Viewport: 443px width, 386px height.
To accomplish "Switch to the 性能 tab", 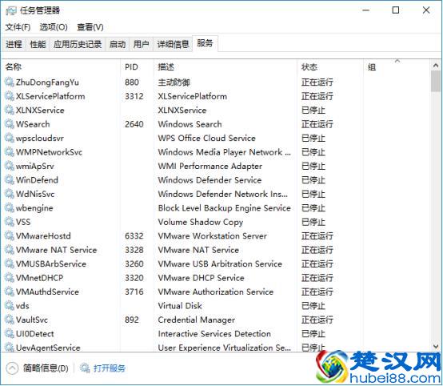I will [x=38, y=44].
